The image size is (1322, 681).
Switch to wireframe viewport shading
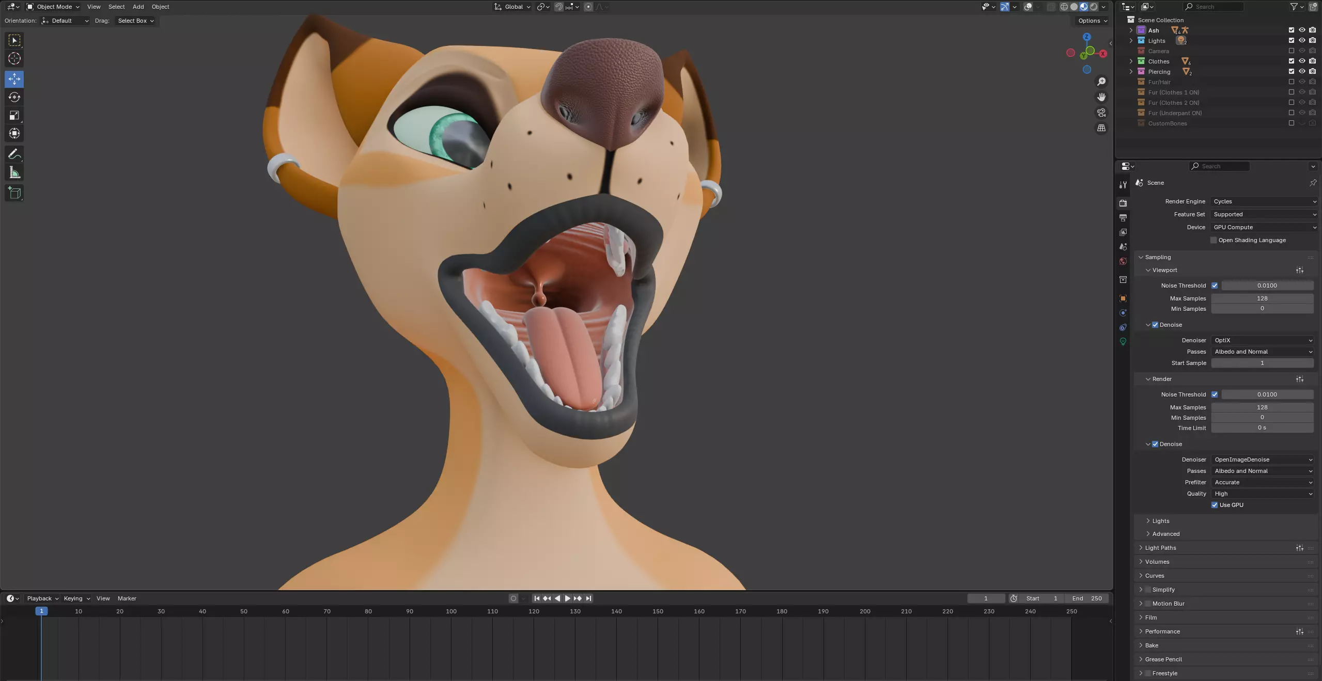coord(1064,7)
